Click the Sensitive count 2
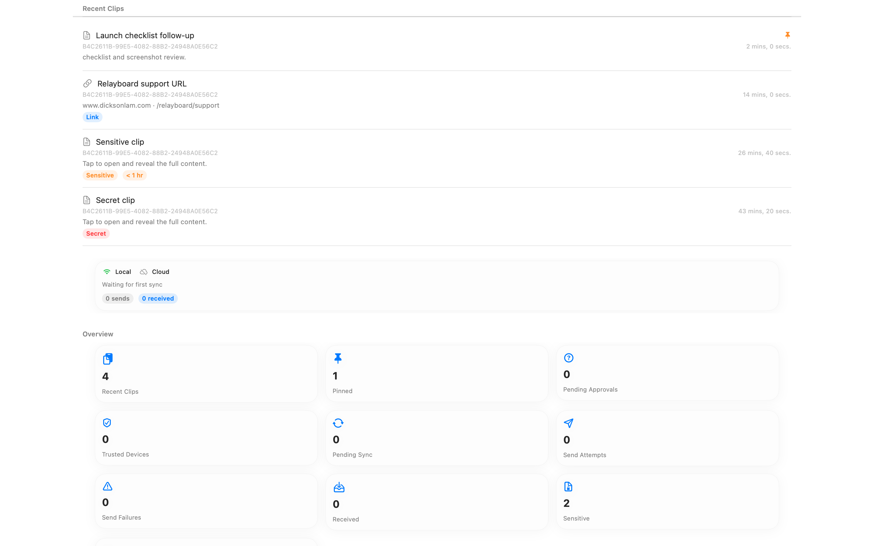 (566, 503)
